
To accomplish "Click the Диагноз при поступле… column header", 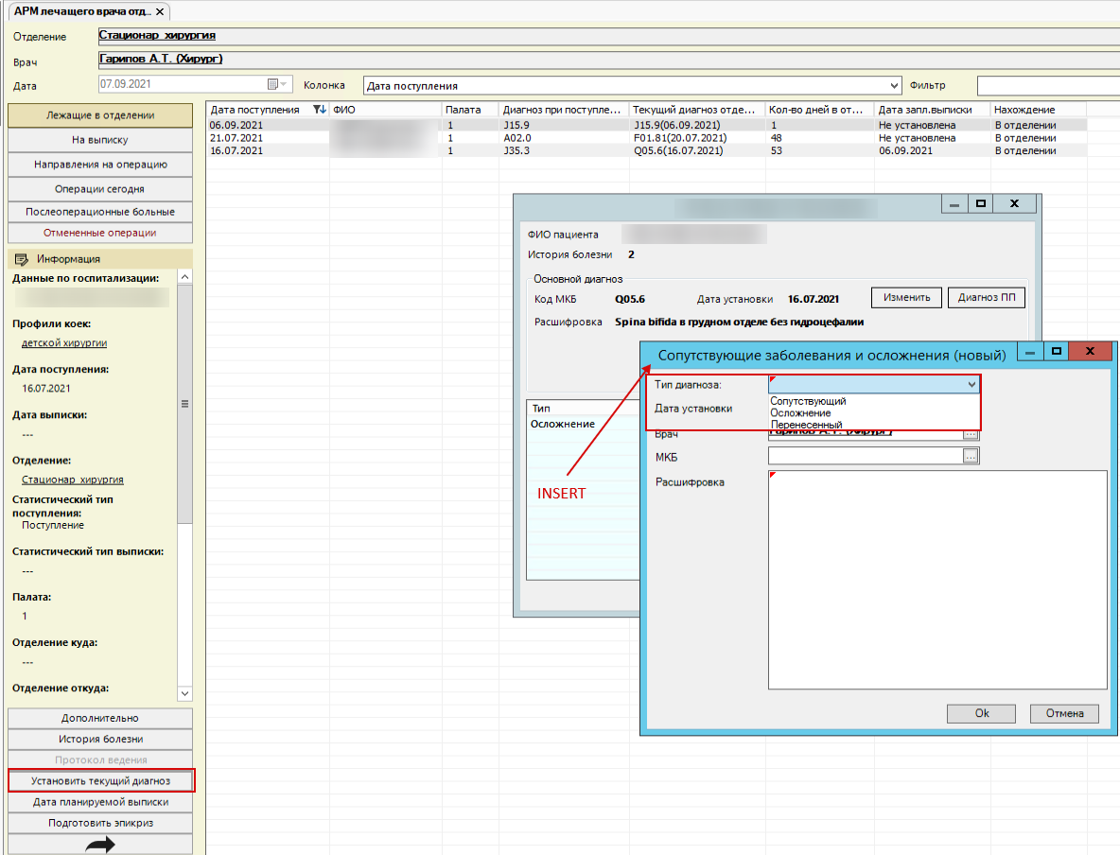I will click(x=564, y=110).
